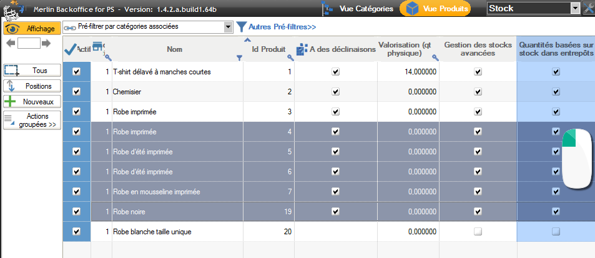This screenshot has width=595, height=258.
Task: Uncheck Actif for Chemisier row
Action: 77,92
